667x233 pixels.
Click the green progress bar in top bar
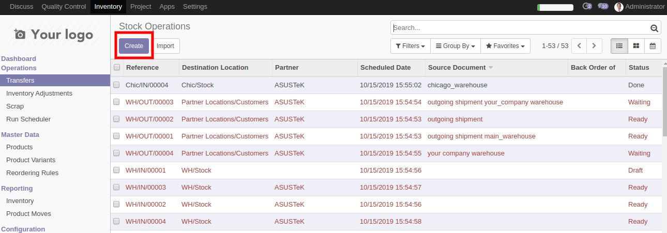[x=555, y=7]
